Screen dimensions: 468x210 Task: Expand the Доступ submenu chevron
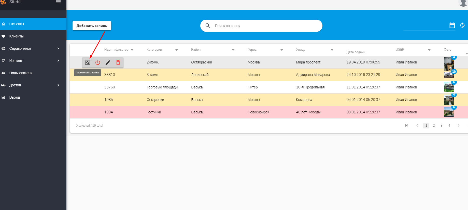coord(58,85)
